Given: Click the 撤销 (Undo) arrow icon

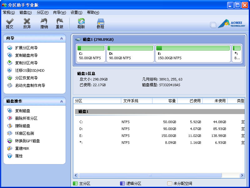Looking at the screenshot, I should coord(44,21).
